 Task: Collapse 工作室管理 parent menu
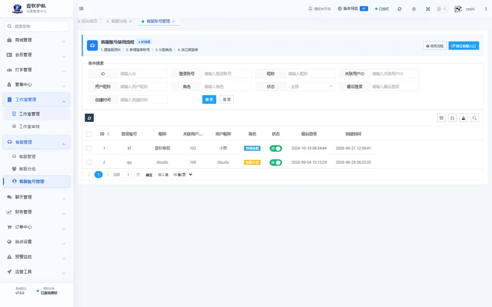(36, 100)
